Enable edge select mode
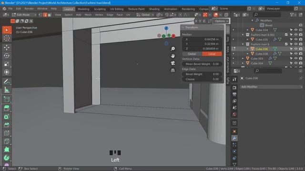Image resolution: width=305 pixels, height=171 pixels. (45, 15)
